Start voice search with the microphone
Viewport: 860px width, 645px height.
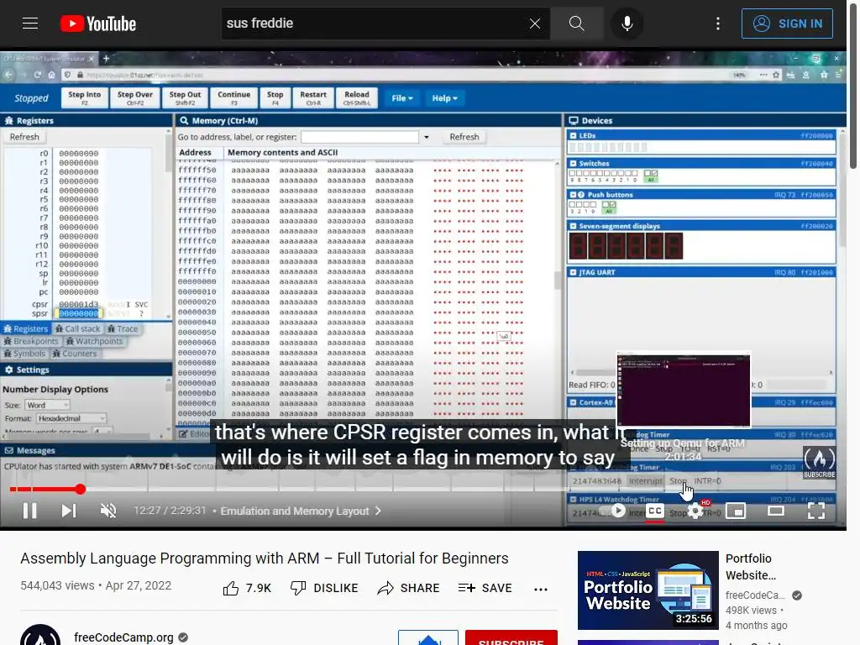click(x=627, y=23)
